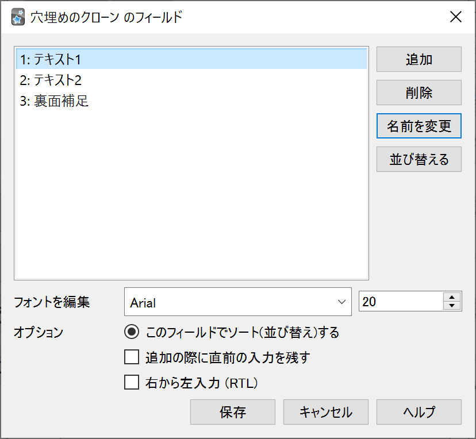476x439 pixels.
Task: Enable 追加の際に直前の入力を残す checkbox
Action: (132, 357)
